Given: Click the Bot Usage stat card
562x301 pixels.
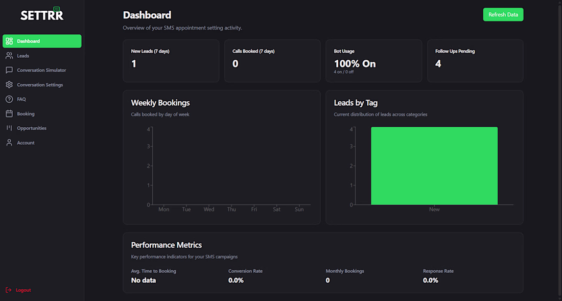Looking at the screenshot, I should pyautogui.click(x=373, y=61).
